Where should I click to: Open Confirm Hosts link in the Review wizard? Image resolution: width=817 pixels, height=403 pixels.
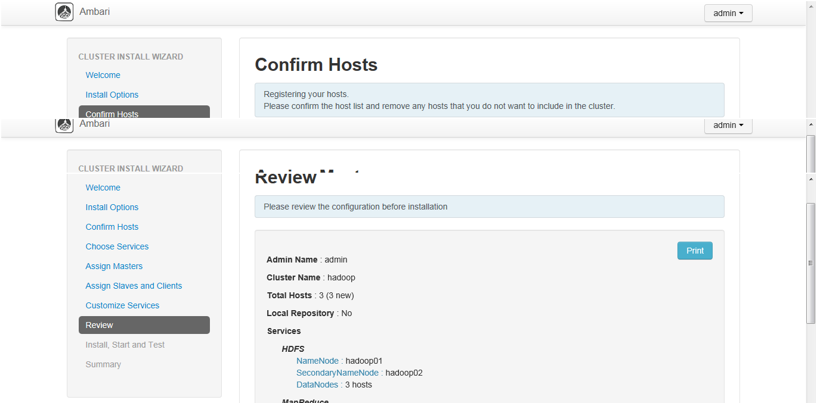(112, 227)
